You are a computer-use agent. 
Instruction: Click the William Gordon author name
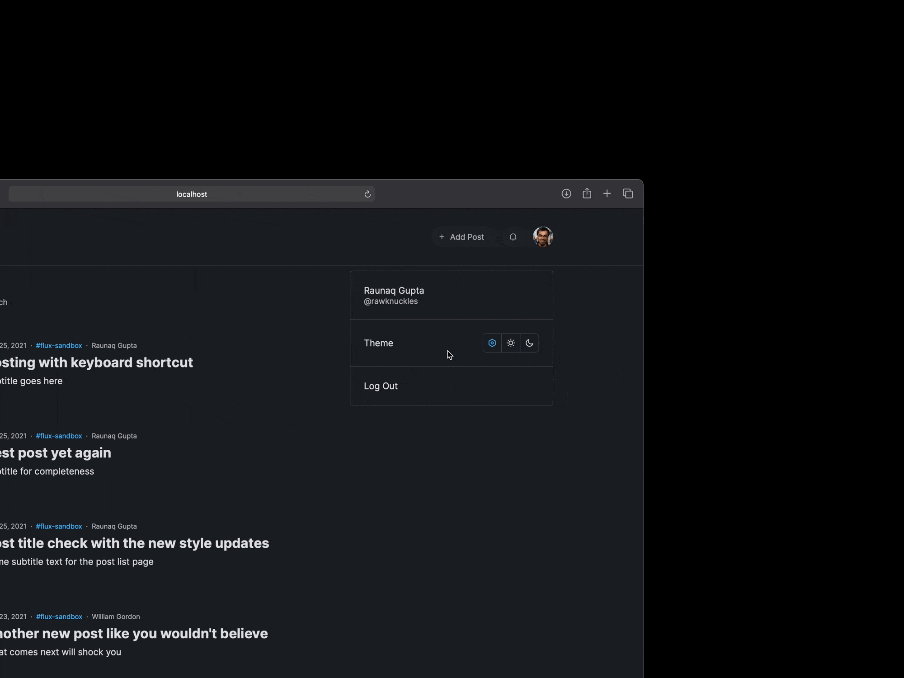coord(116,617)
